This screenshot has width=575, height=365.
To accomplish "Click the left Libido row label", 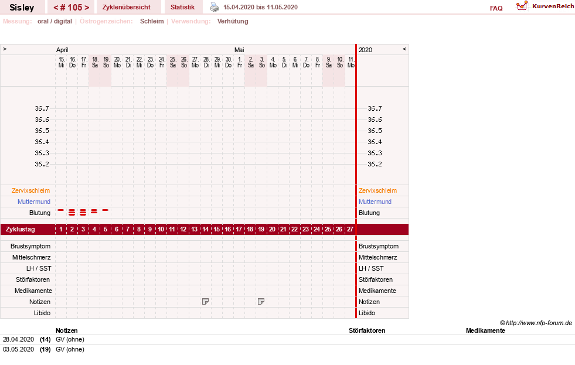I will click(x=42, y=313).
